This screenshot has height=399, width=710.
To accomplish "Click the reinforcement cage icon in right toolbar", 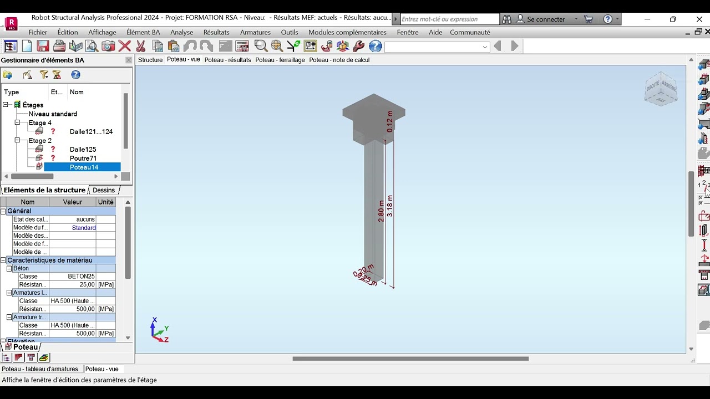I will click(x=704, y=171).
